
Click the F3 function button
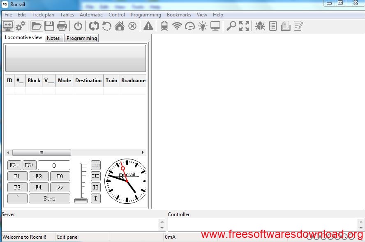pos(17,187)
